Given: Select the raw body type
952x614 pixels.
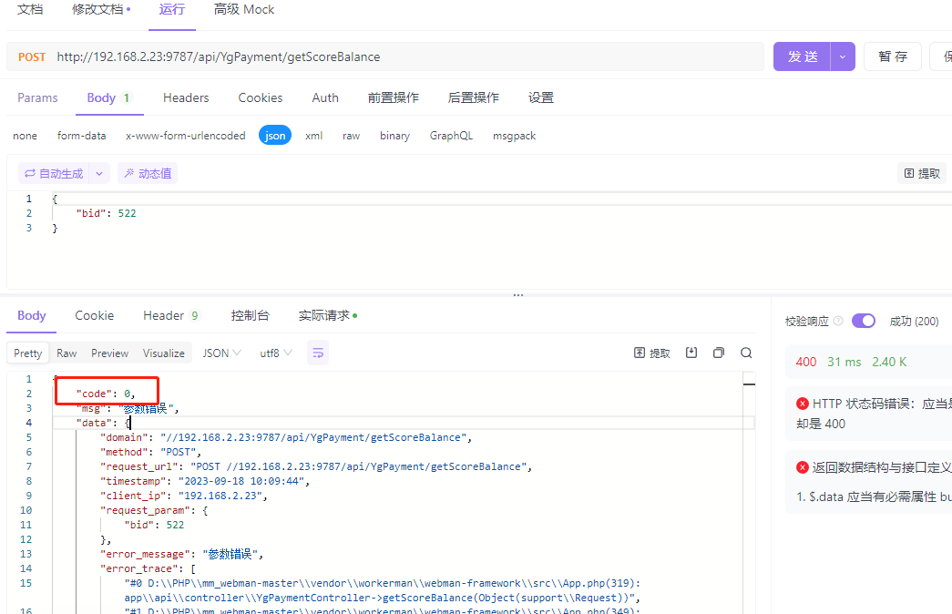Looking at the screenshot, I should click(x=351, y=136).
